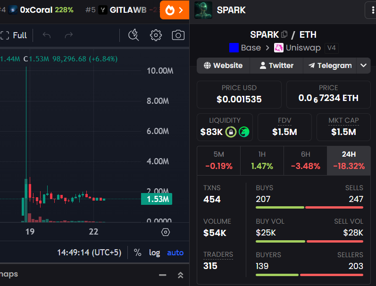Click the 10.00M price axis label
This screenshot has height=286, width=376.
point(160,71)
